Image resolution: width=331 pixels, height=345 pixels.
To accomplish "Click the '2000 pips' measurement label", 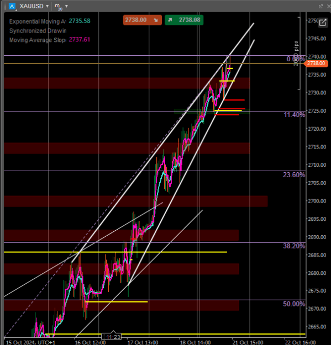I will (296, 54).
